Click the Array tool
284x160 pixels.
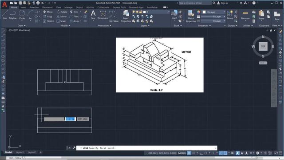pos(74,21)
